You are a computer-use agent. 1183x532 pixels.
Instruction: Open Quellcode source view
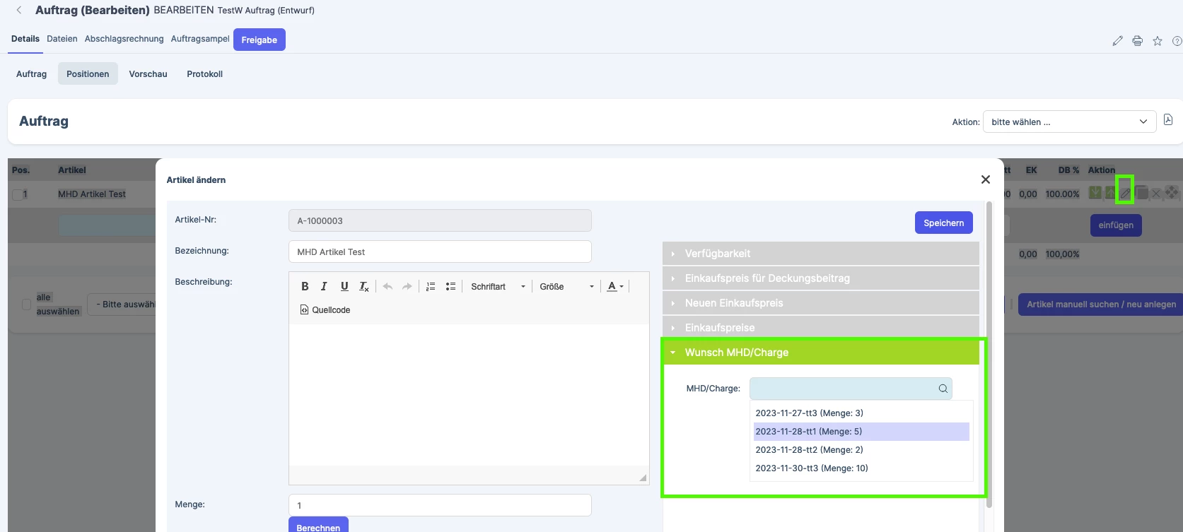point(325,309)
